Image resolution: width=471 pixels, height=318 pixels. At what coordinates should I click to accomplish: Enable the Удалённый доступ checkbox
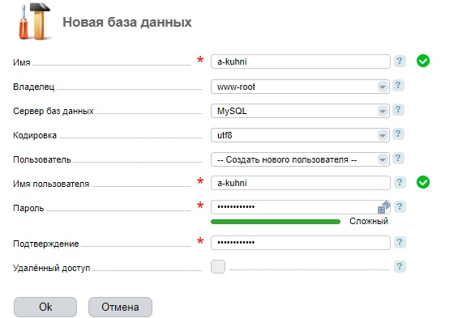point(218,267)
